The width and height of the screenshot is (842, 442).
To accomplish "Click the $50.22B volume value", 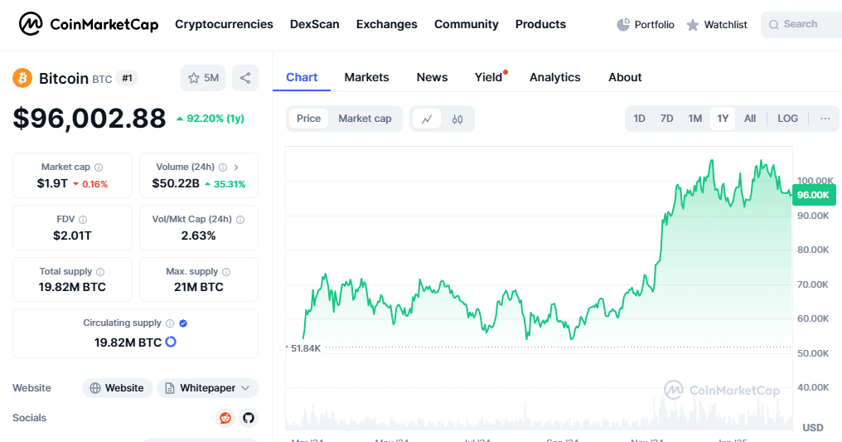I will click(176, 183).
